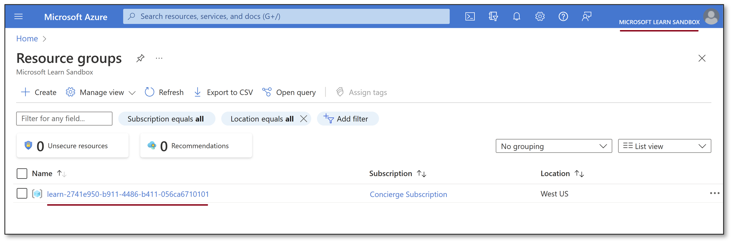Pin Resource groups to dashboard

[x=140, y=58]
